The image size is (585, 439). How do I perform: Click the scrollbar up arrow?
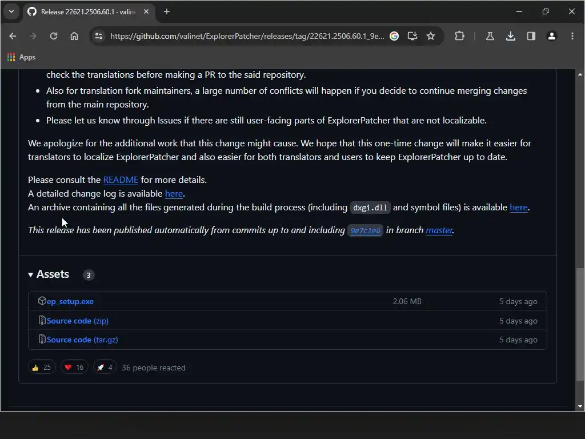(x=580, y=74)
